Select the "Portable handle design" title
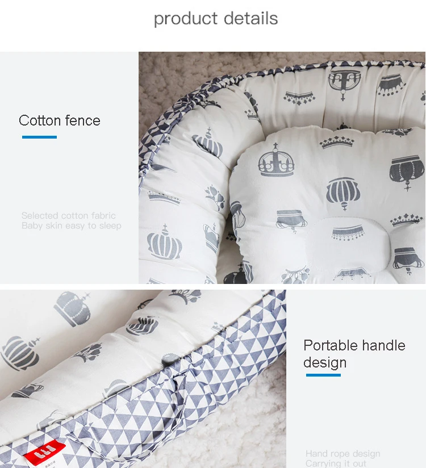Viewport: 426px width, 468px height. click(354, 354)
